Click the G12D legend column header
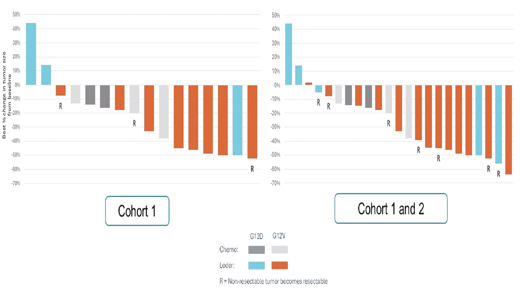Screen dimensions: 520x292 256,236
